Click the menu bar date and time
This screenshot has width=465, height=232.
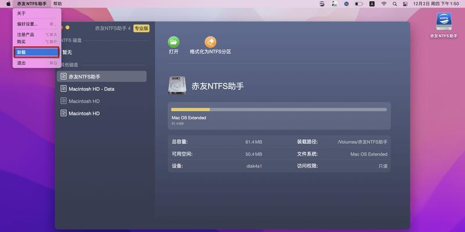click(x=435, y=4)
